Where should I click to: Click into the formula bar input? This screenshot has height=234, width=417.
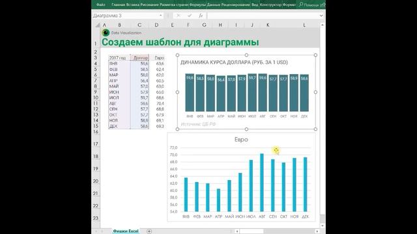pos(263,16)
